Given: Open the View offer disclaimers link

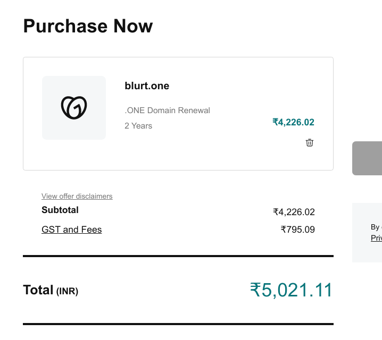Looking at the screenshot, I should pos(77,196).
